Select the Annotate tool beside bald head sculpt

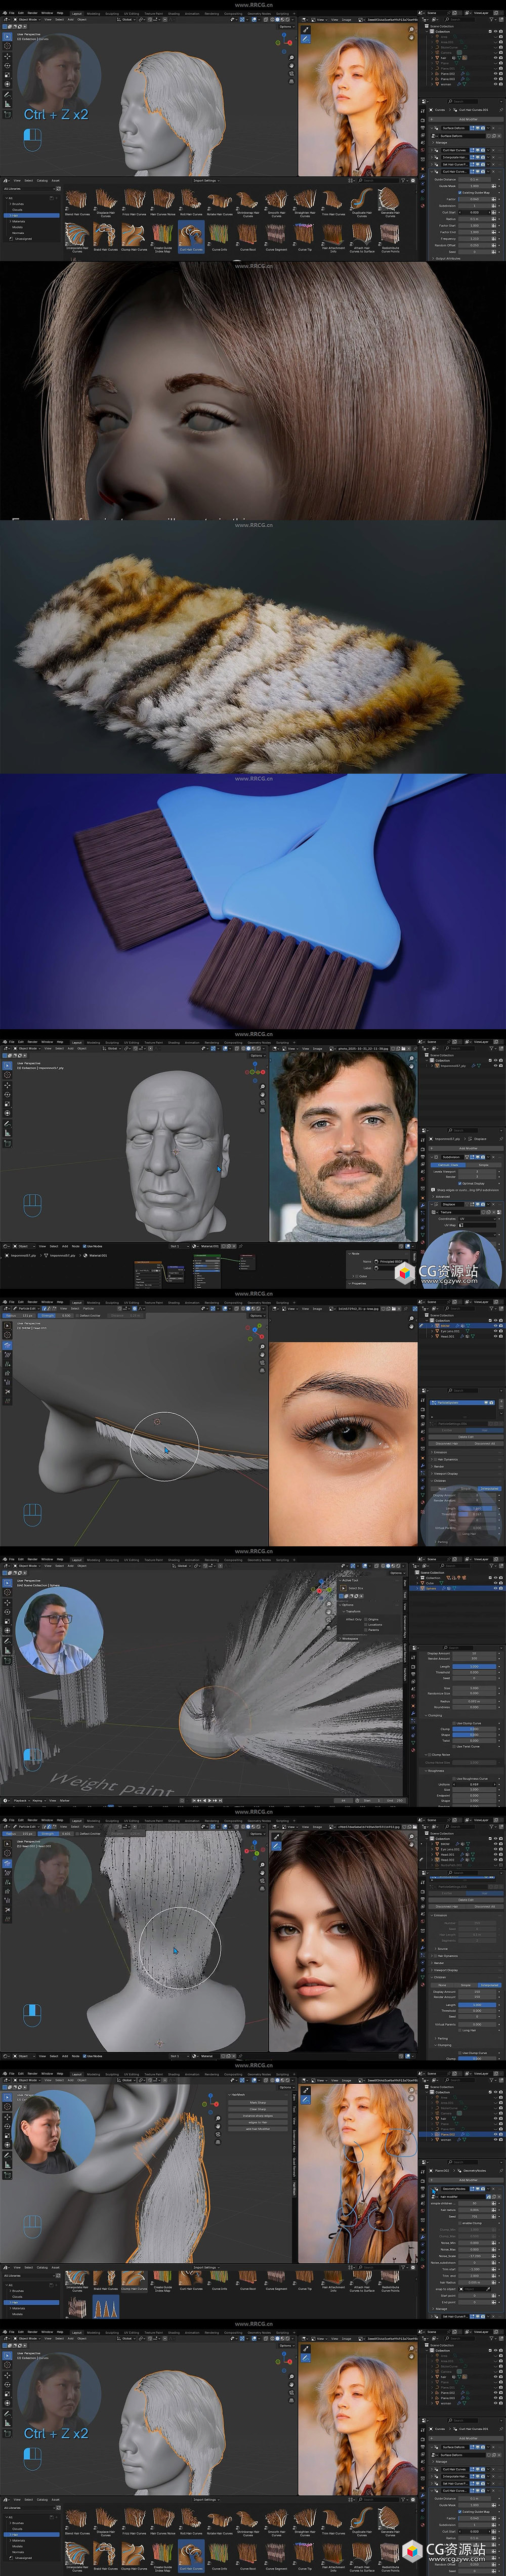(7, 1124)
